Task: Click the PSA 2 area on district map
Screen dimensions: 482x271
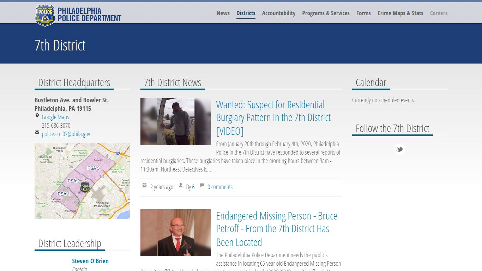Action: coord(74,181)
